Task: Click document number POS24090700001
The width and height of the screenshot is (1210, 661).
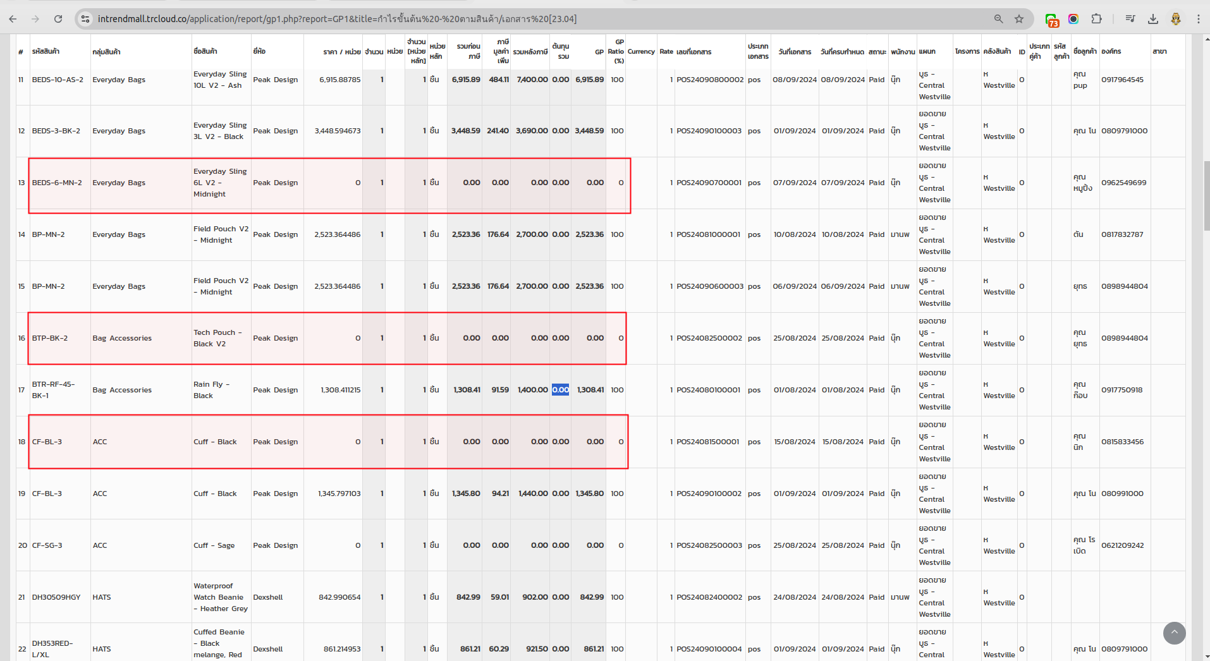Action: (709, 183)
